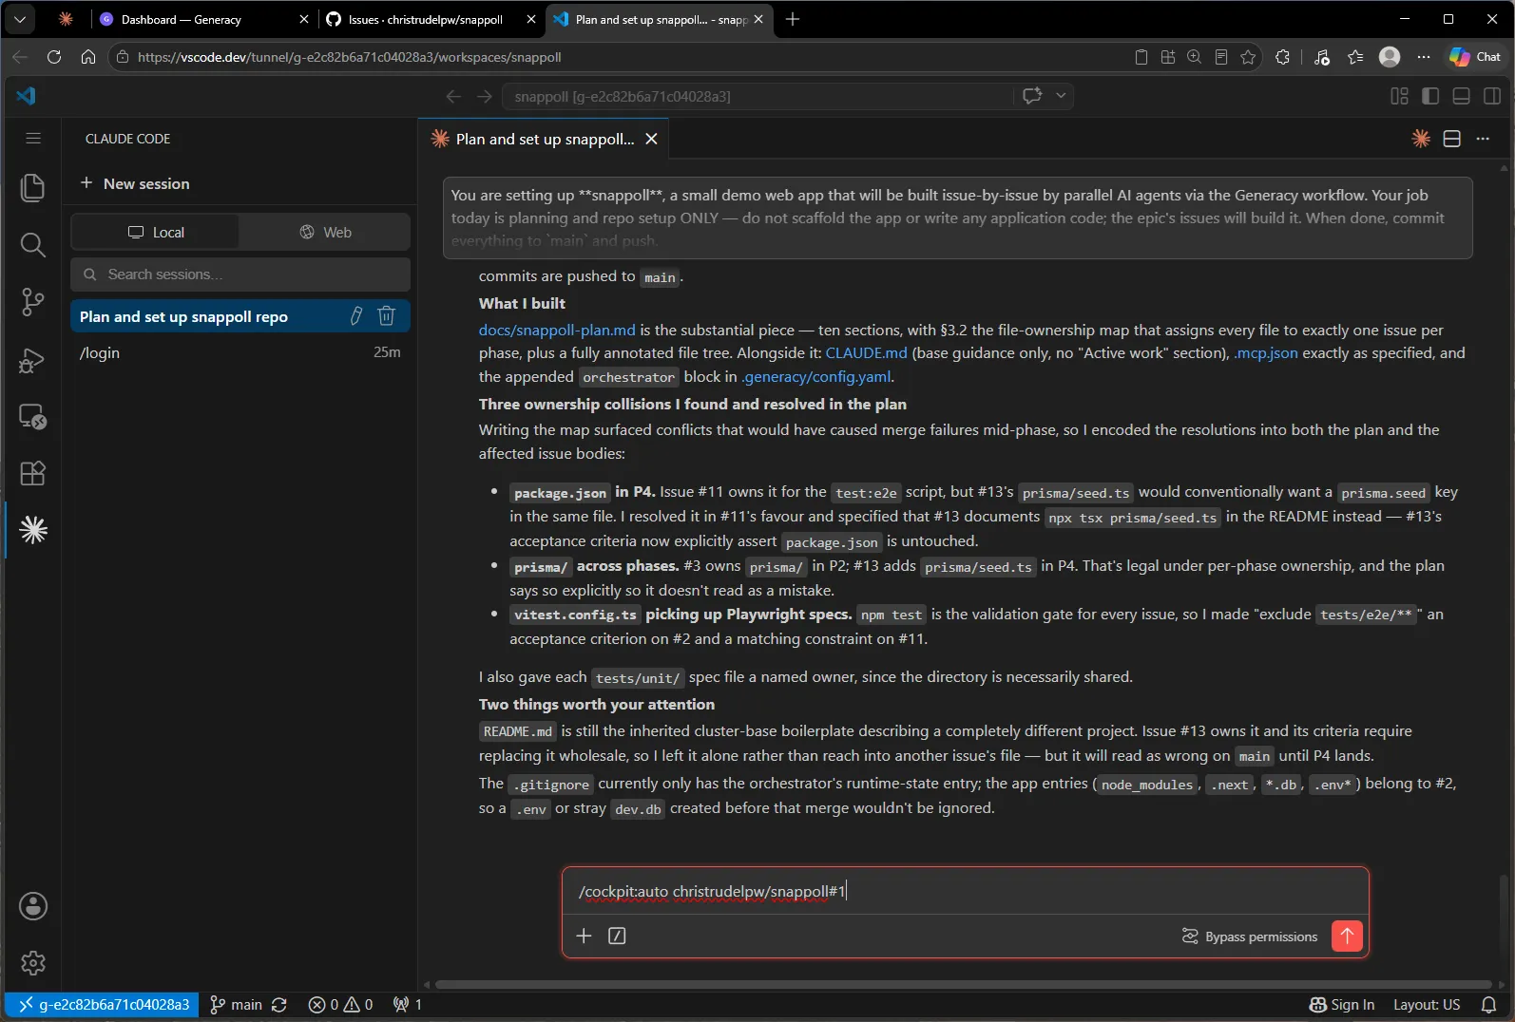
Task: Open the Extensions view
Action: point(32,473)
